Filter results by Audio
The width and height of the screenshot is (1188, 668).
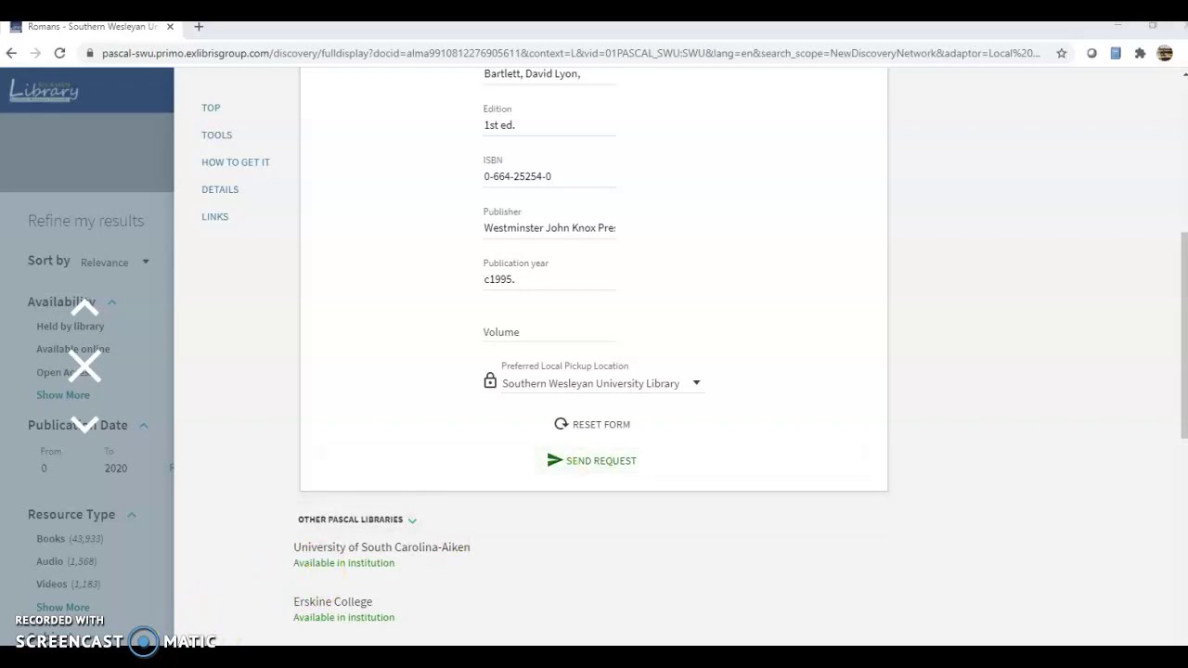tap(49, 561)
